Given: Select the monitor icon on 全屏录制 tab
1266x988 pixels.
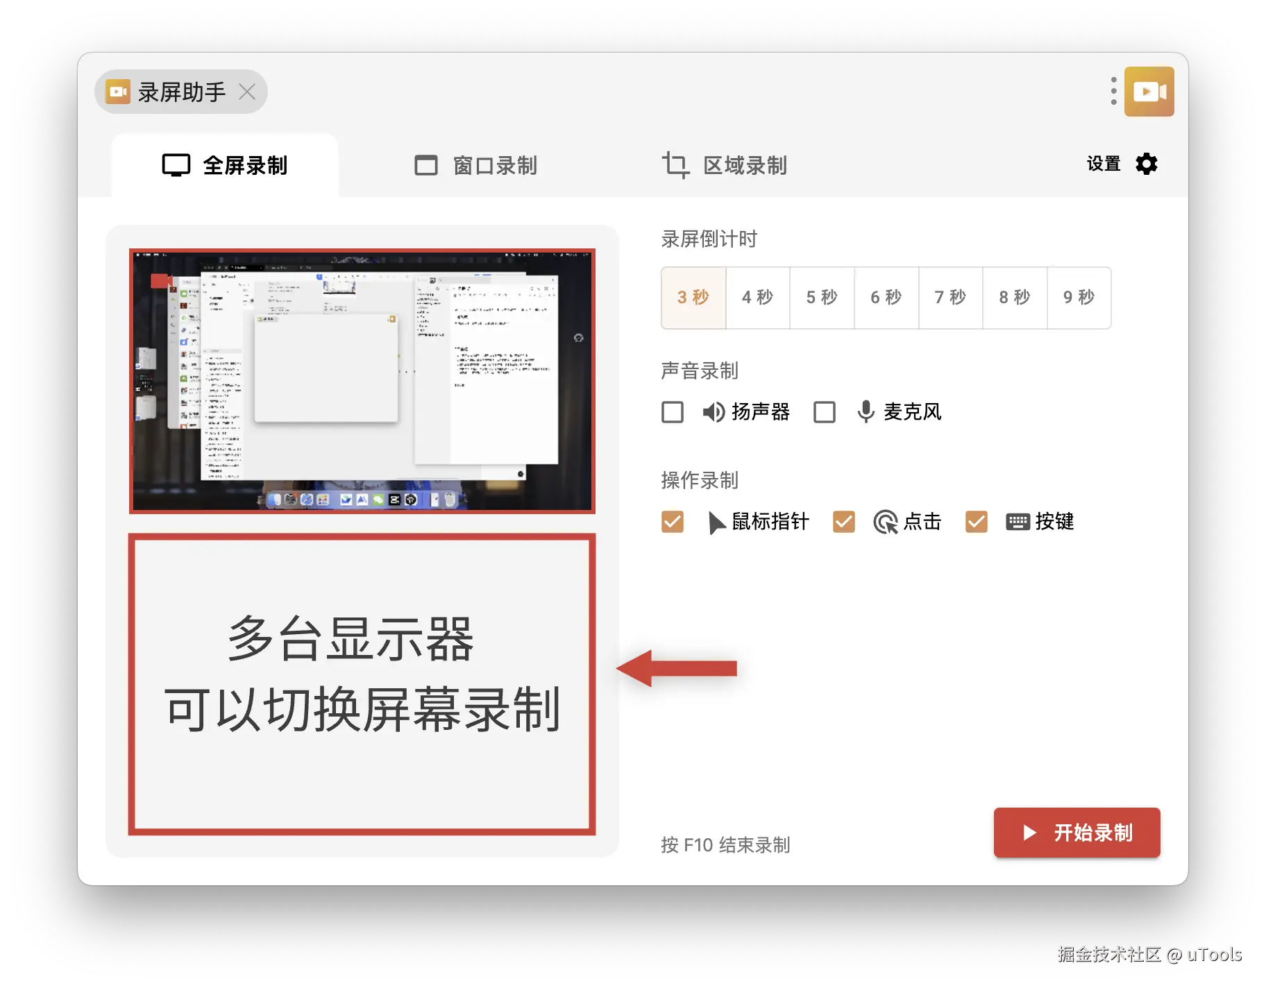Looking at the screenshot, I should tap(176, 164).
